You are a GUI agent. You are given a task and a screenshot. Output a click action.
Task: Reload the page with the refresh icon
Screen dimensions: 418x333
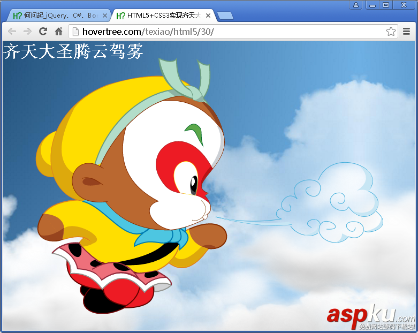point(43,32)
